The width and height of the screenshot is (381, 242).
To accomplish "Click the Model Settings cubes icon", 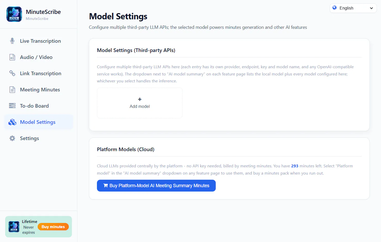I will pyautogui.click(x=12, y=122).
